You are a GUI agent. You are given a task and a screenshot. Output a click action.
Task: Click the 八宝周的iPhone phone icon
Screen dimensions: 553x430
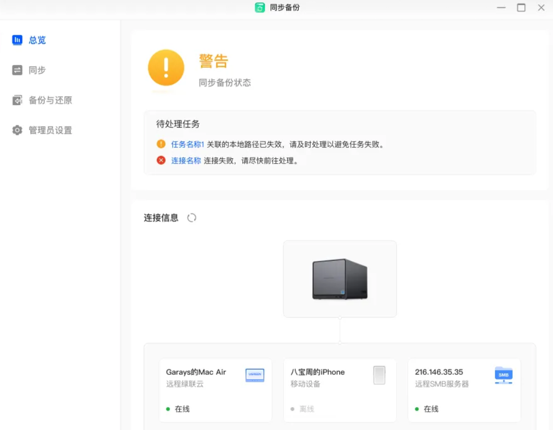click(x=379, y=375)
